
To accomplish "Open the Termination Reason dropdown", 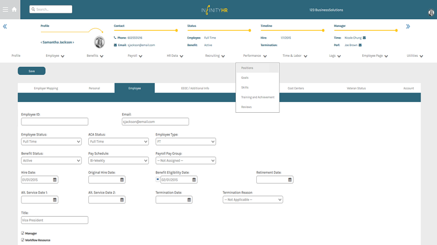I will [x=253, y=199].
